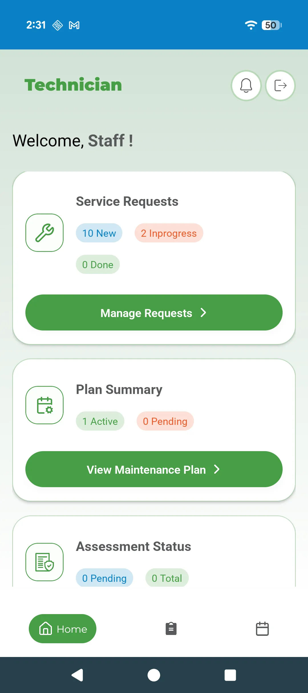Tap the 1 Active plan badge

pyautogui.click(x=100, y=421)
